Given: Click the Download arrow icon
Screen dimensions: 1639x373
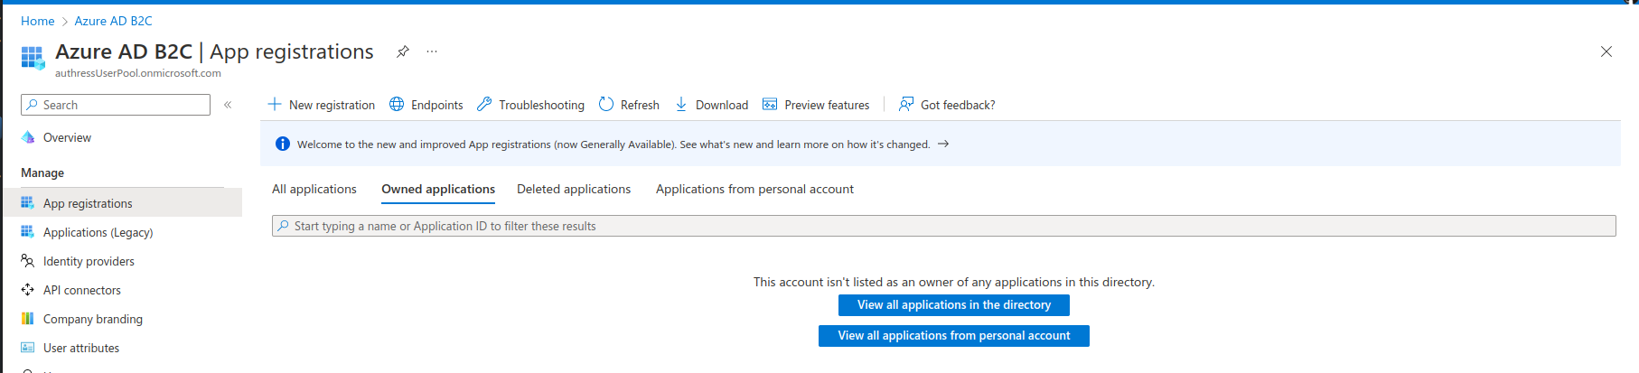Looking at the screenshot, I should pyautogui.click(x=681, y=105).
